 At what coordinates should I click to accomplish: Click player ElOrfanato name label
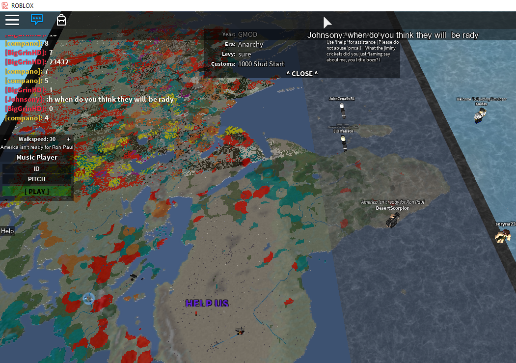click(343, 131)
